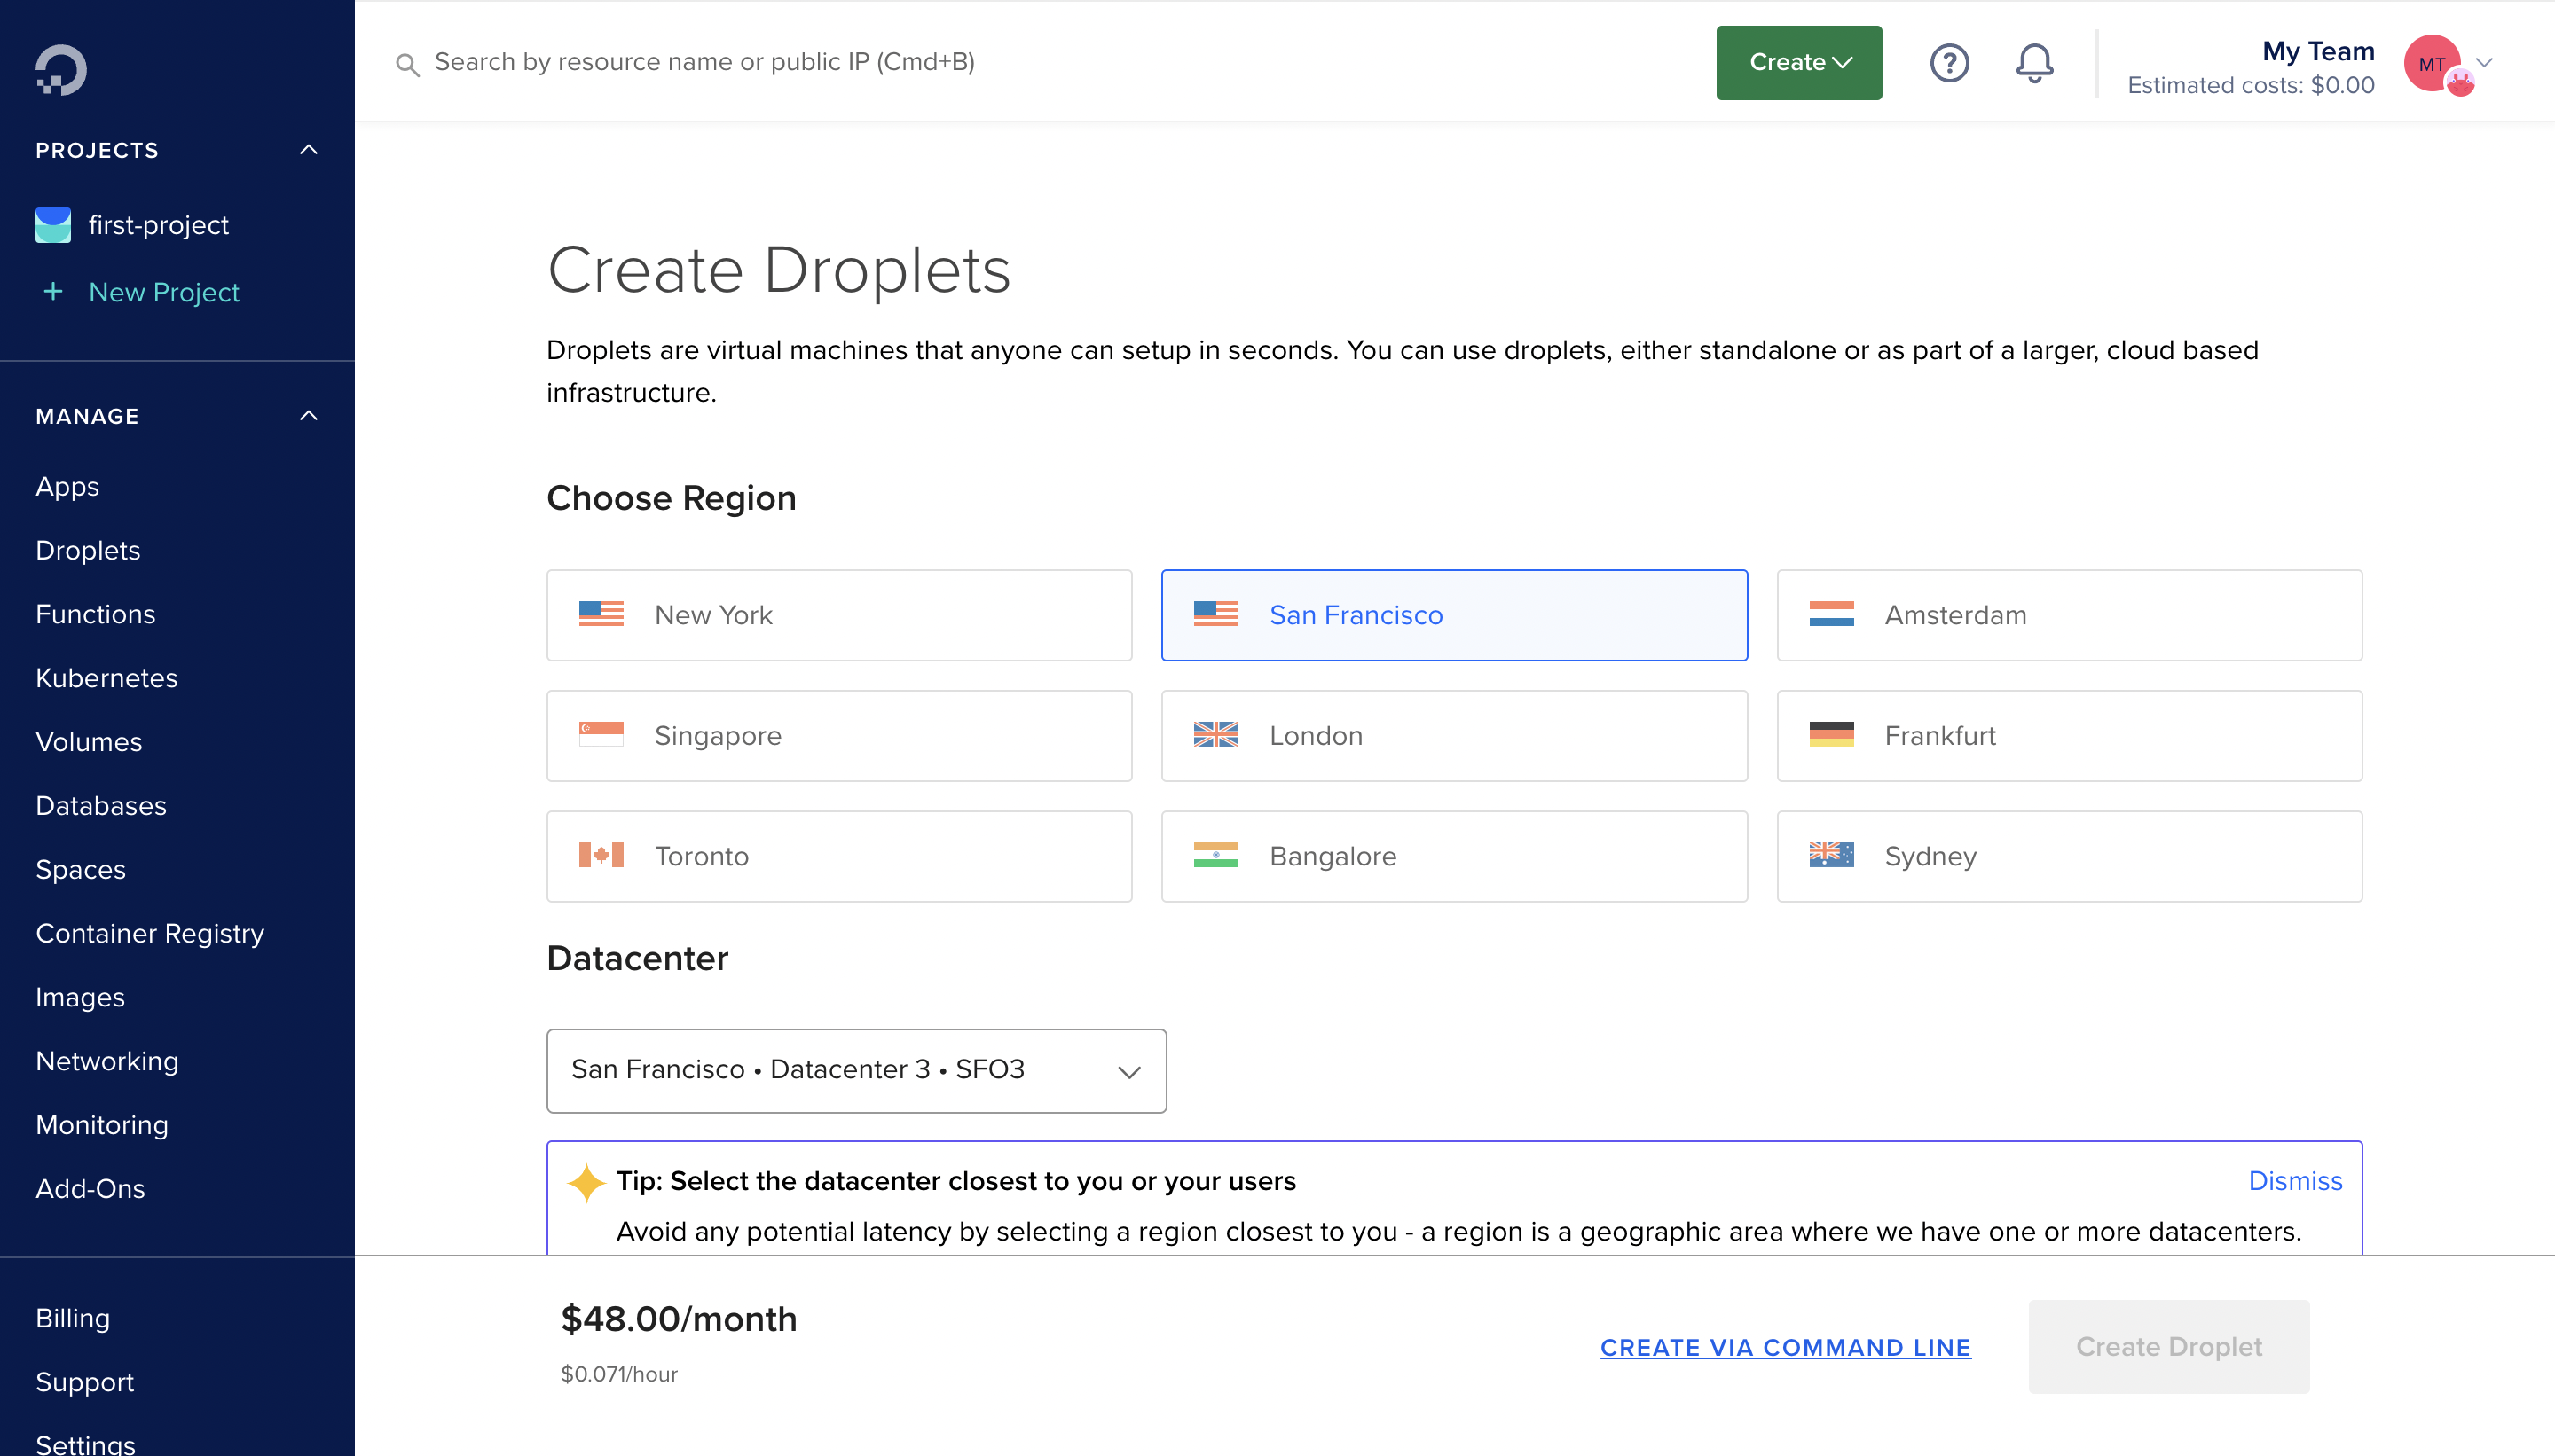Screen dimensions: 2555x1456
Task: Open Kubernetes in the sidebar
Action: [x=106, y=678]
